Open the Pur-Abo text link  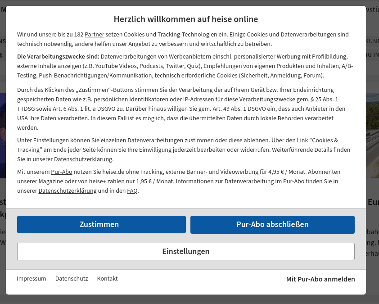pos(62,172)
